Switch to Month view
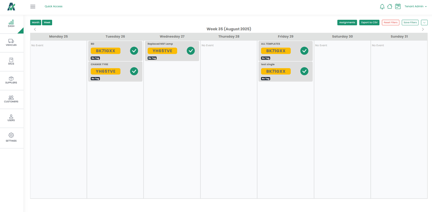This screenshot has height=212, width=432. click(x=36, y=23)
